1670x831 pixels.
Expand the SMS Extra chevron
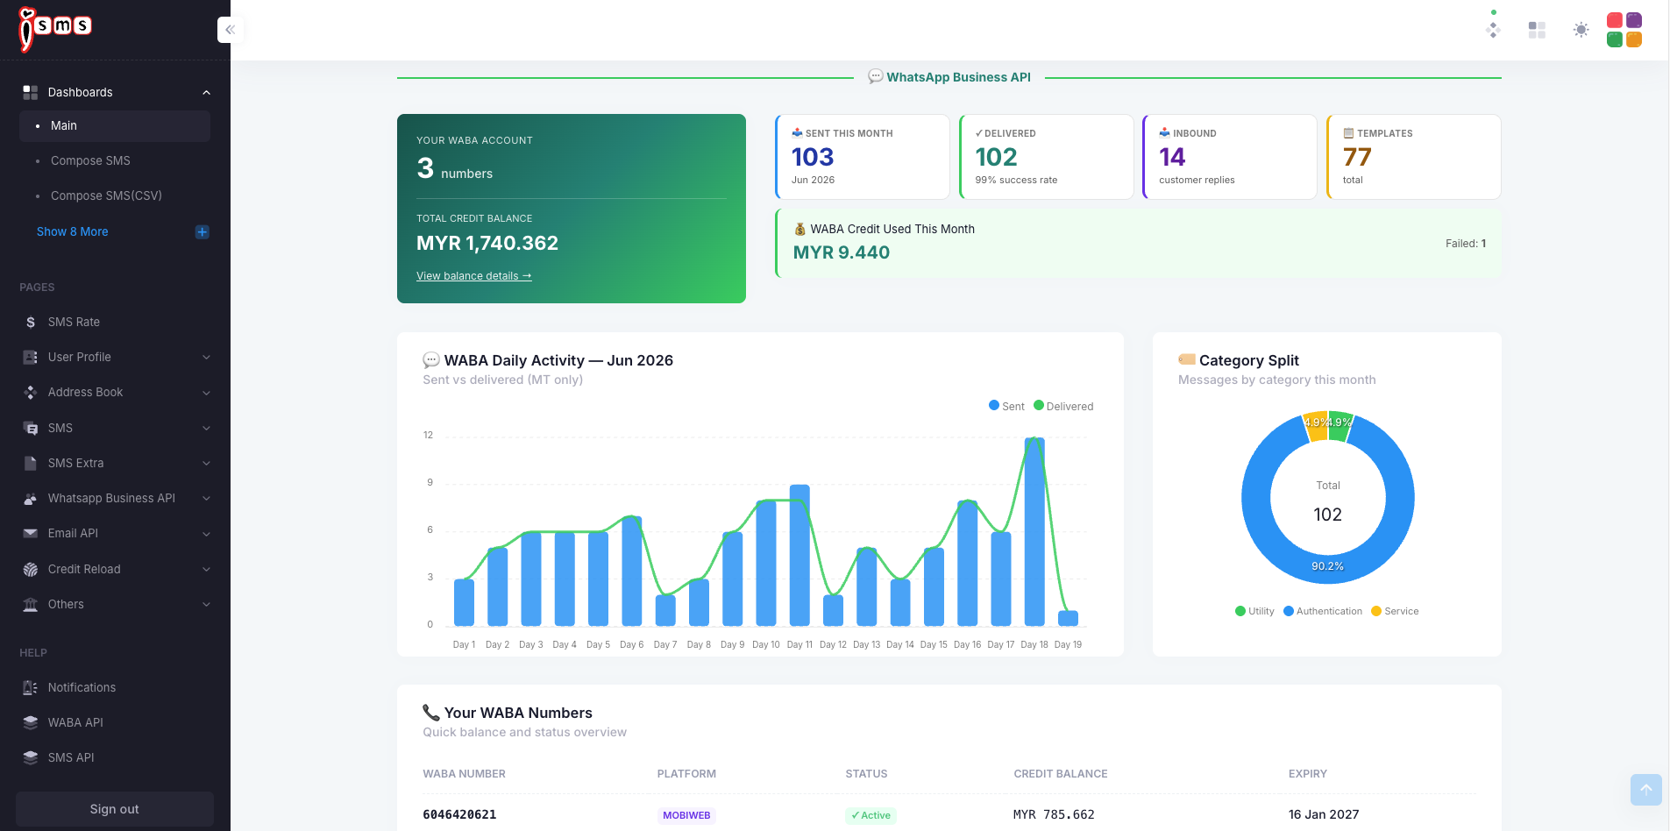coord(207,464)
